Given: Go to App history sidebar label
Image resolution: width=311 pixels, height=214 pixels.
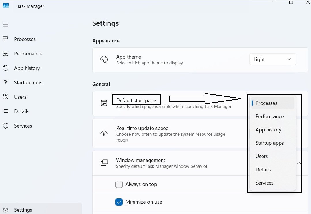Looking at the screenshot, I should (27, 68).
